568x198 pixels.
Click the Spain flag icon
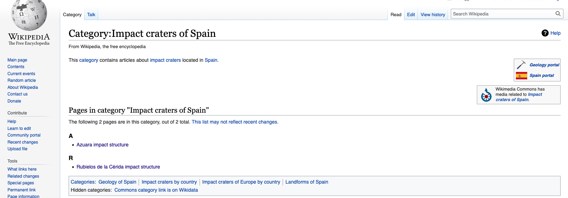[x=521, y=75]
